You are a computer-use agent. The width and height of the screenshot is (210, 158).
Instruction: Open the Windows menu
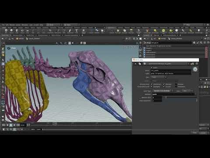[x=25, y=25]
